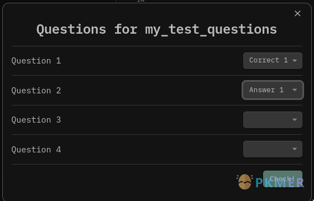
Task: Click the Check! button
Action: 282,179
